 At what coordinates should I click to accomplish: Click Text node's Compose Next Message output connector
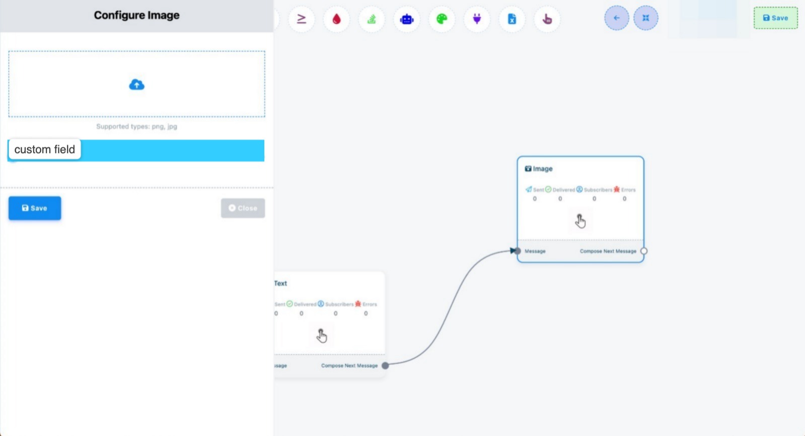385,366
